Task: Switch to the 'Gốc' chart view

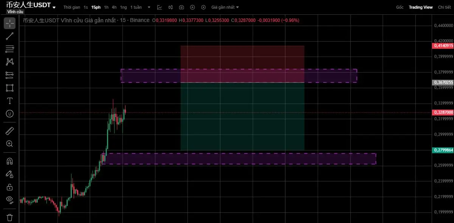Action: coord(400,7)
